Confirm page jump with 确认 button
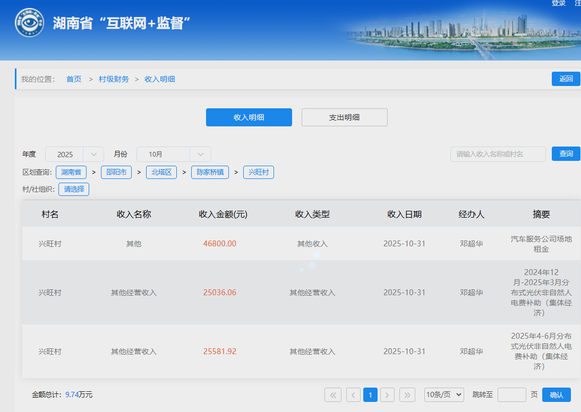 [557, 395]
